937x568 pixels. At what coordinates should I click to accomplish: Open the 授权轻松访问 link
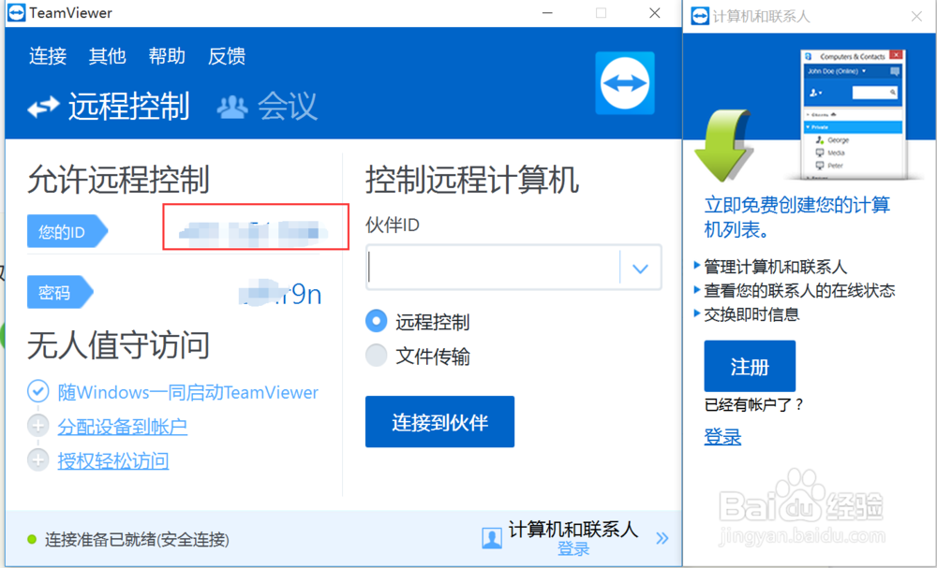click(113, 460)
